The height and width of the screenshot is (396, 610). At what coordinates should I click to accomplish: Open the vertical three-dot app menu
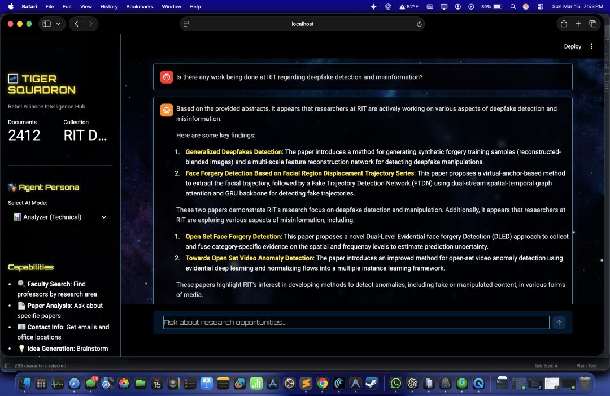pos(592,46)
